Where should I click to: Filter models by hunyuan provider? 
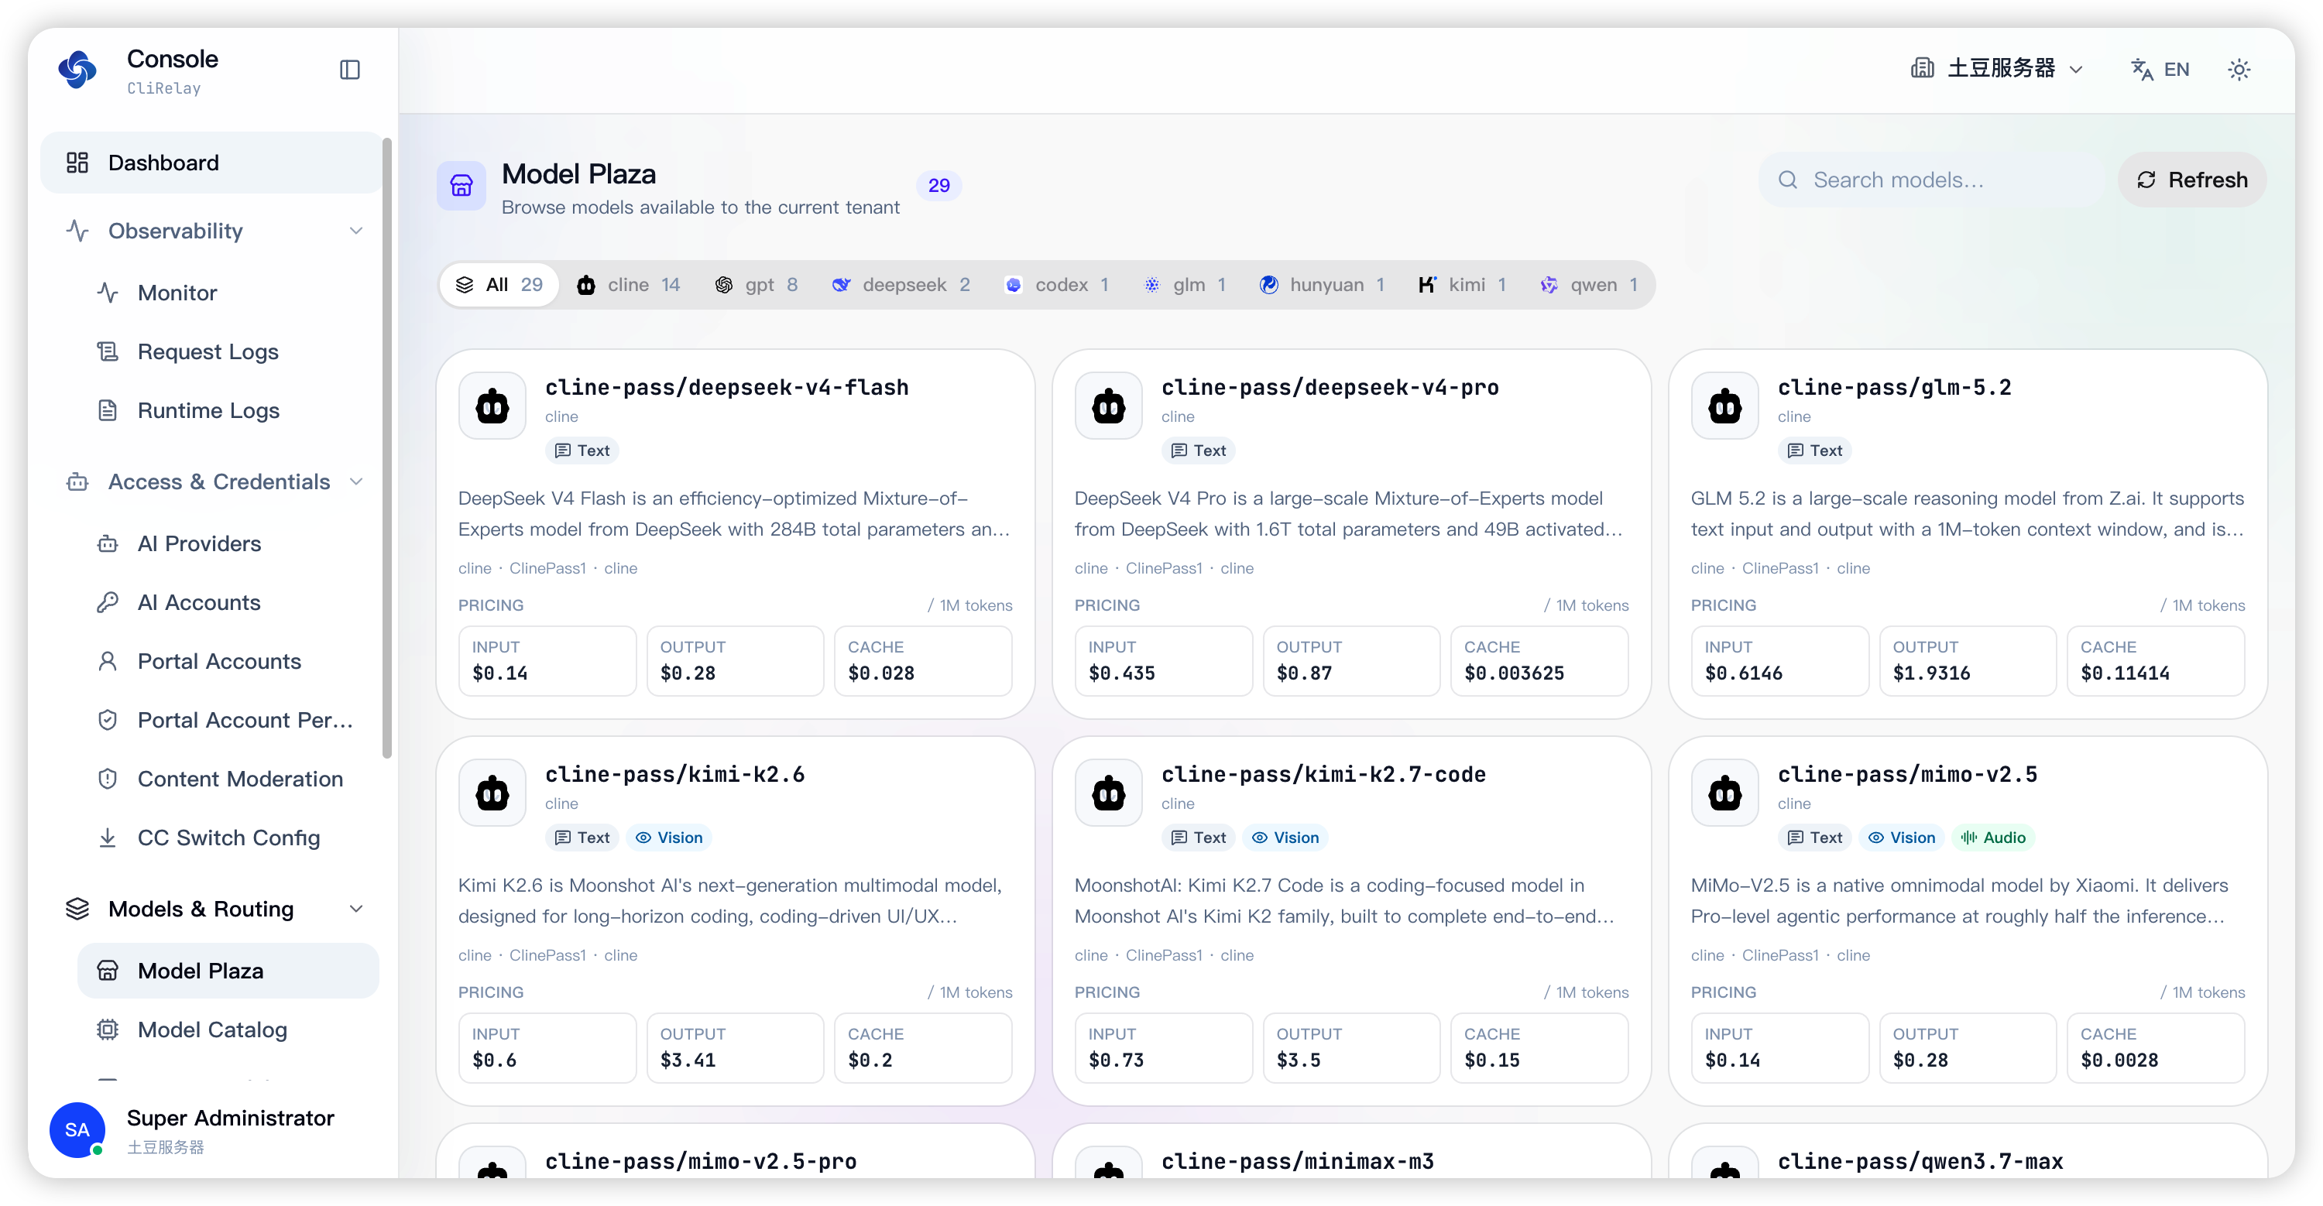click(x=1322, y=285)
